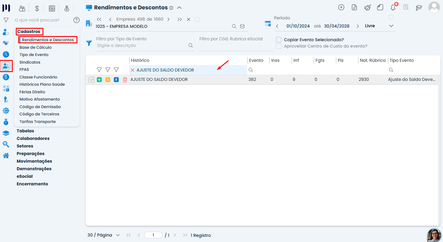The image size is (443, 242).
Task: Expand the Tabelas menu section
Action: point(26,131)
